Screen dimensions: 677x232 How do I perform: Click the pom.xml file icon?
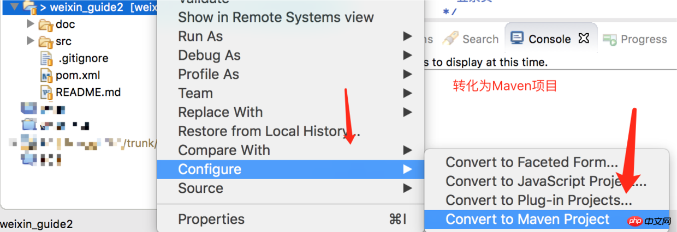(47, 75)
